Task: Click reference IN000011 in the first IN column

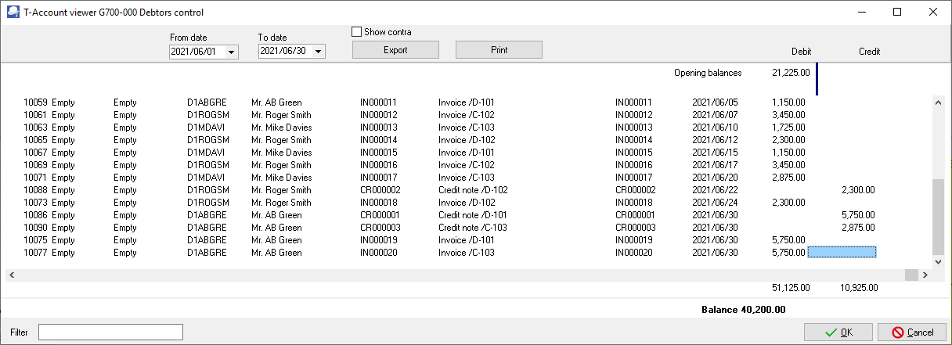Action: pyautogui.click(x=379, y=102)
